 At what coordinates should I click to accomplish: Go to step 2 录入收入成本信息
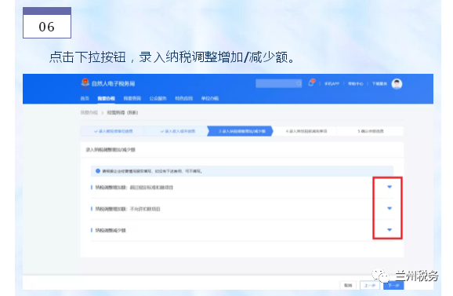177,131
